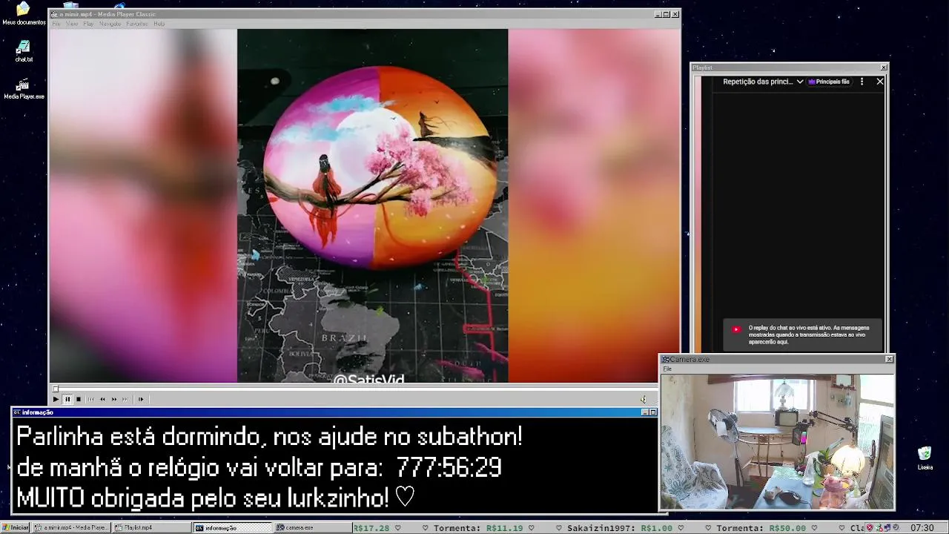
Task: Click the painting video frame in Media Player
Action: [372, 205]
